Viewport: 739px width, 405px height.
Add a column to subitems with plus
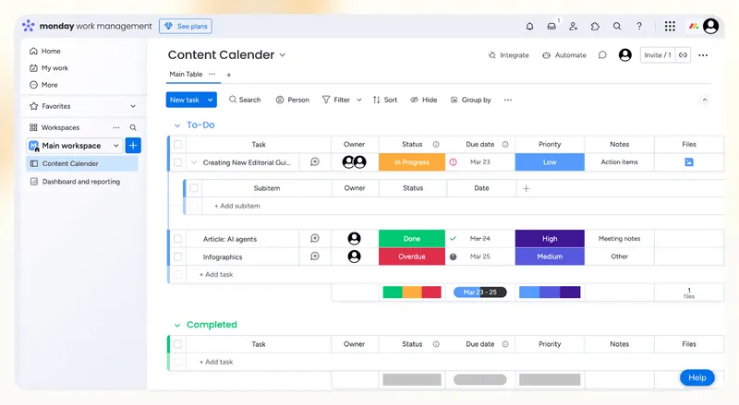point(527,188)
